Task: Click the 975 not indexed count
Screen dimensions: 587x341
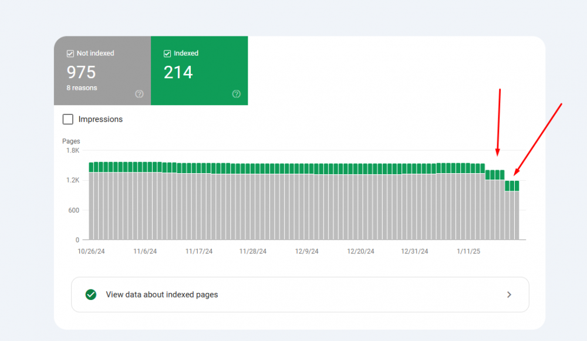Action: 80,72
